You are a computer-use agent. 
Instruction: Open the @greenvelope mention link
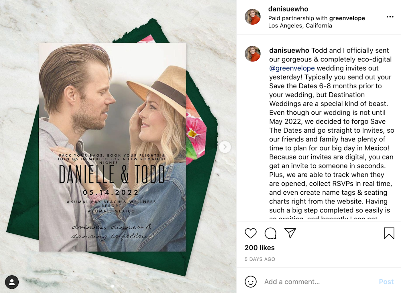[x=292, y=68]
